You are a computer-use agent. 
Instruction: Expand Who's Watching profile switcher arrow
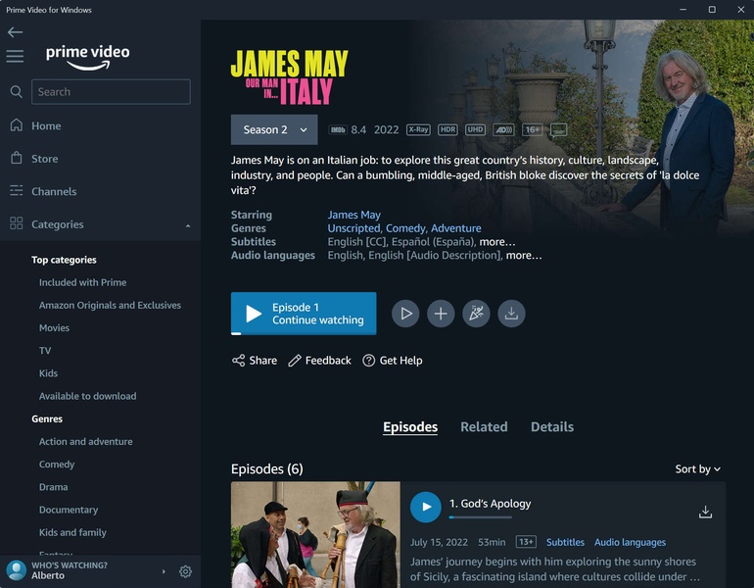coord(164,571)
